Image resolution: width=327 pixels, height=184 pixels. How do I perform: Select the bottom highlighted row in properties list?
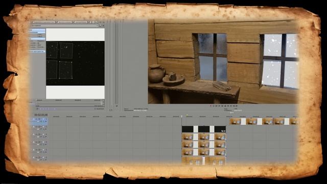pyautogui.click(x=37, y=51)
